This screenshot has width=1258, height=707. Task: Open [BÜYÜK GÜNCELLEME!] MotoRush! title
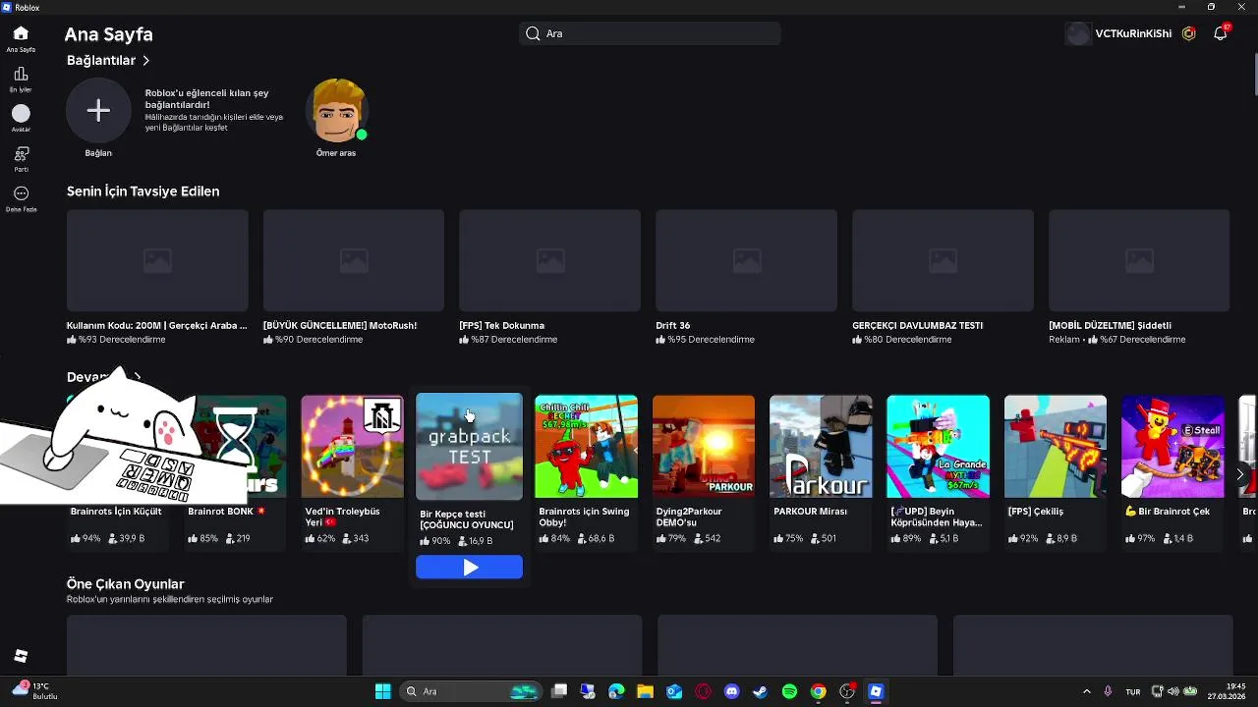(x=340, y=325)
